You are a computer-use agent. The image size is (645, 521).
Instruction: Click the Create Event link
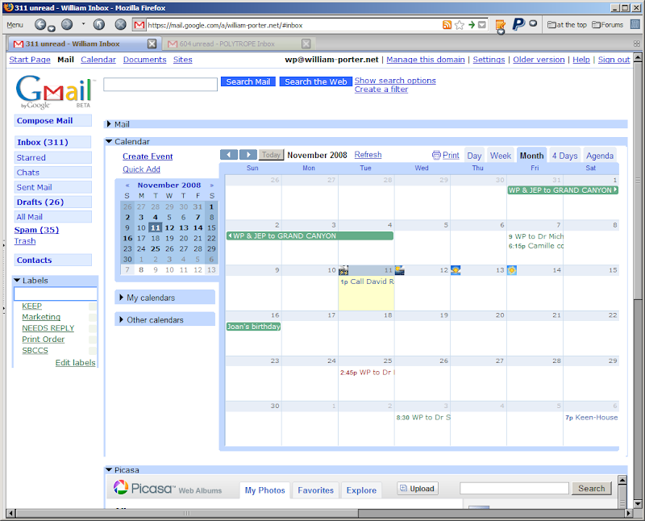(x=148, y=156)
